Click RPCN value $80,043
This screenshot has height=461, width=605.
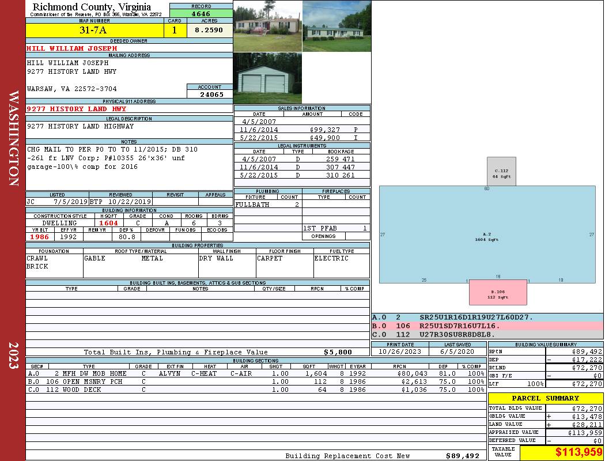point(412,374)
